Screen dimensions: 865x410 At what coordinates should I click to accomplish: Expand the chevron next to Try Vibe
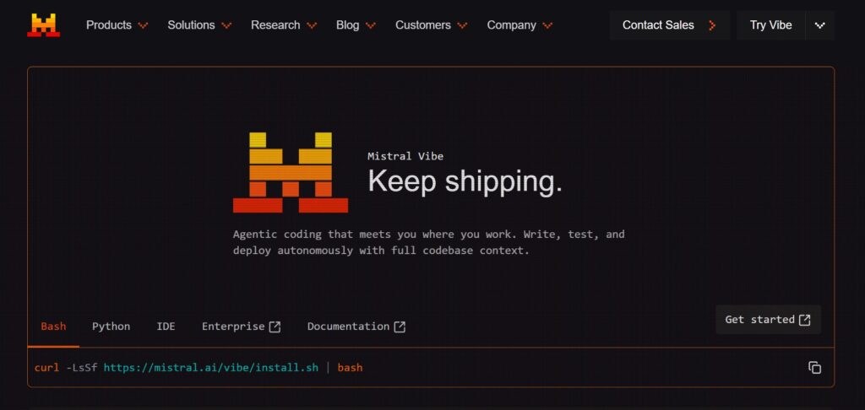point(819,25)
